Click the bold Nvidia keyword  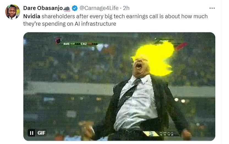[32, 16]
